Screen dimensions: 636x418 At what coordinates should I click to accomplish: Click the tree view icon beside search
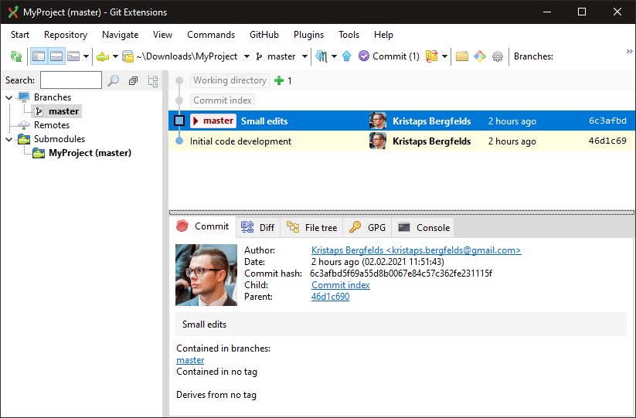coord(153,81)
